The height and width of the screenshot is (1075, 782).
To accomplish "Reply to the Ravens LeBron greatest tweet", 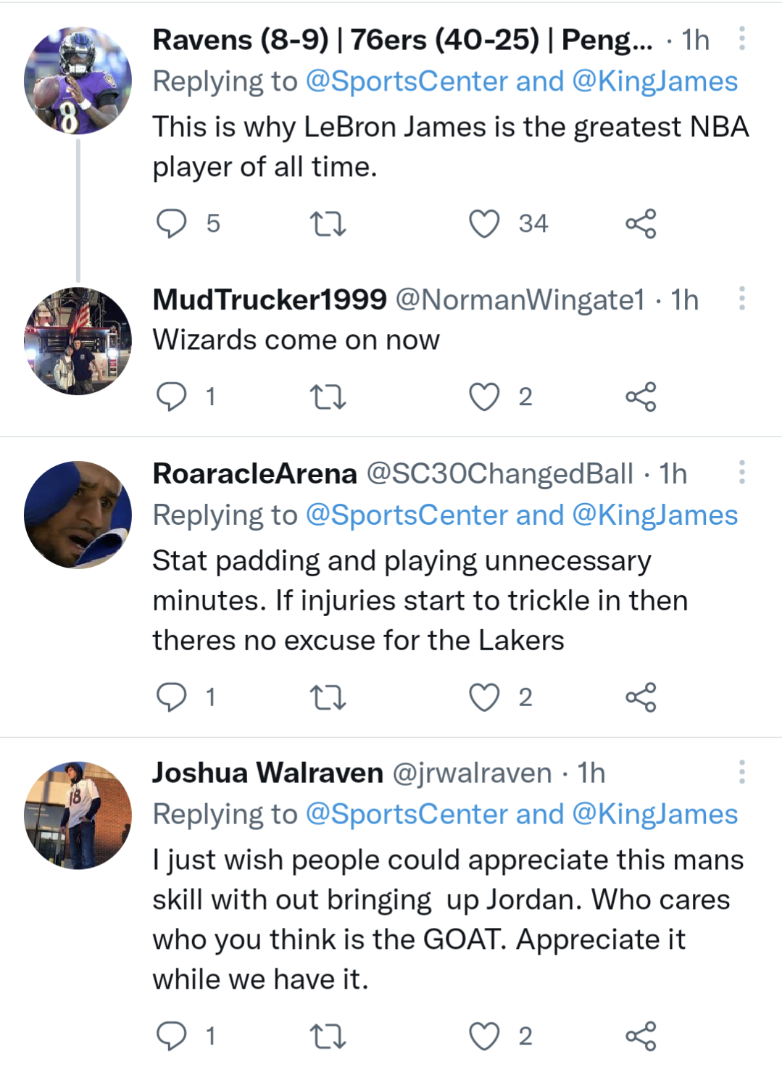I will tap(172, 223).
